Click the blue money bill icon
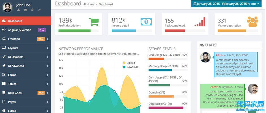Screen dimensions: 266x113 click(x=146, y=22)
